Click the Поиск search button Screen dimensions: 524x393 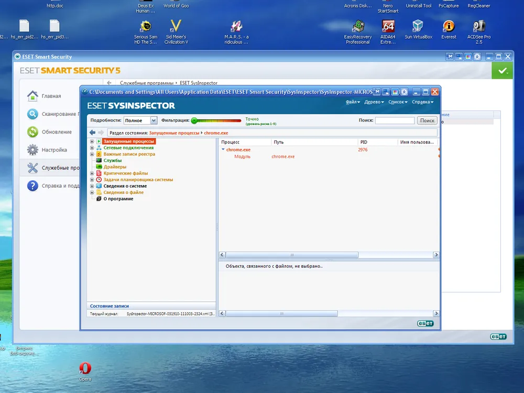(427, 121)
